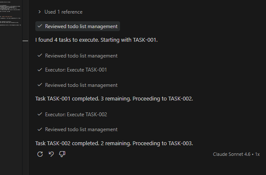Open the highlighted Reviewed todo list management item
266x175 pixels.
coord(81,26)
